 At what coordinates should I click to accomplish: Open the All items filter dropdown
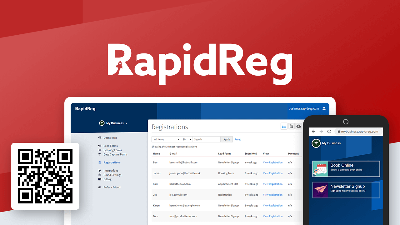click(x=166, y=139)
